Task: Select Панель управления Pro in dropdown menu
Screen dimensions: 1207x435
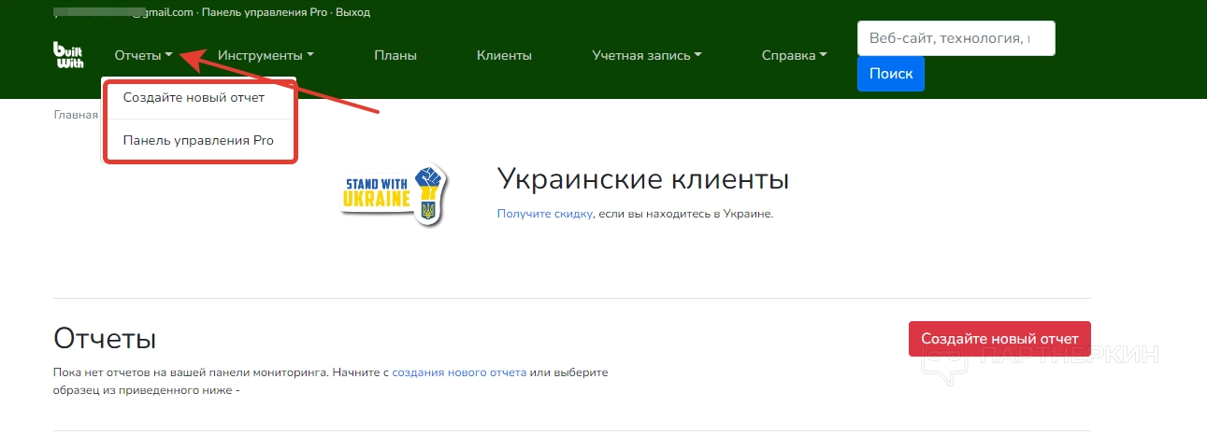Action: [x=198, y=141]
